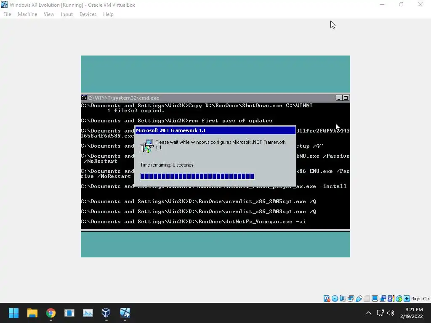Click the network tray icon
The height and width of the screenshot is (323, 431).
[x=380, y=313]
